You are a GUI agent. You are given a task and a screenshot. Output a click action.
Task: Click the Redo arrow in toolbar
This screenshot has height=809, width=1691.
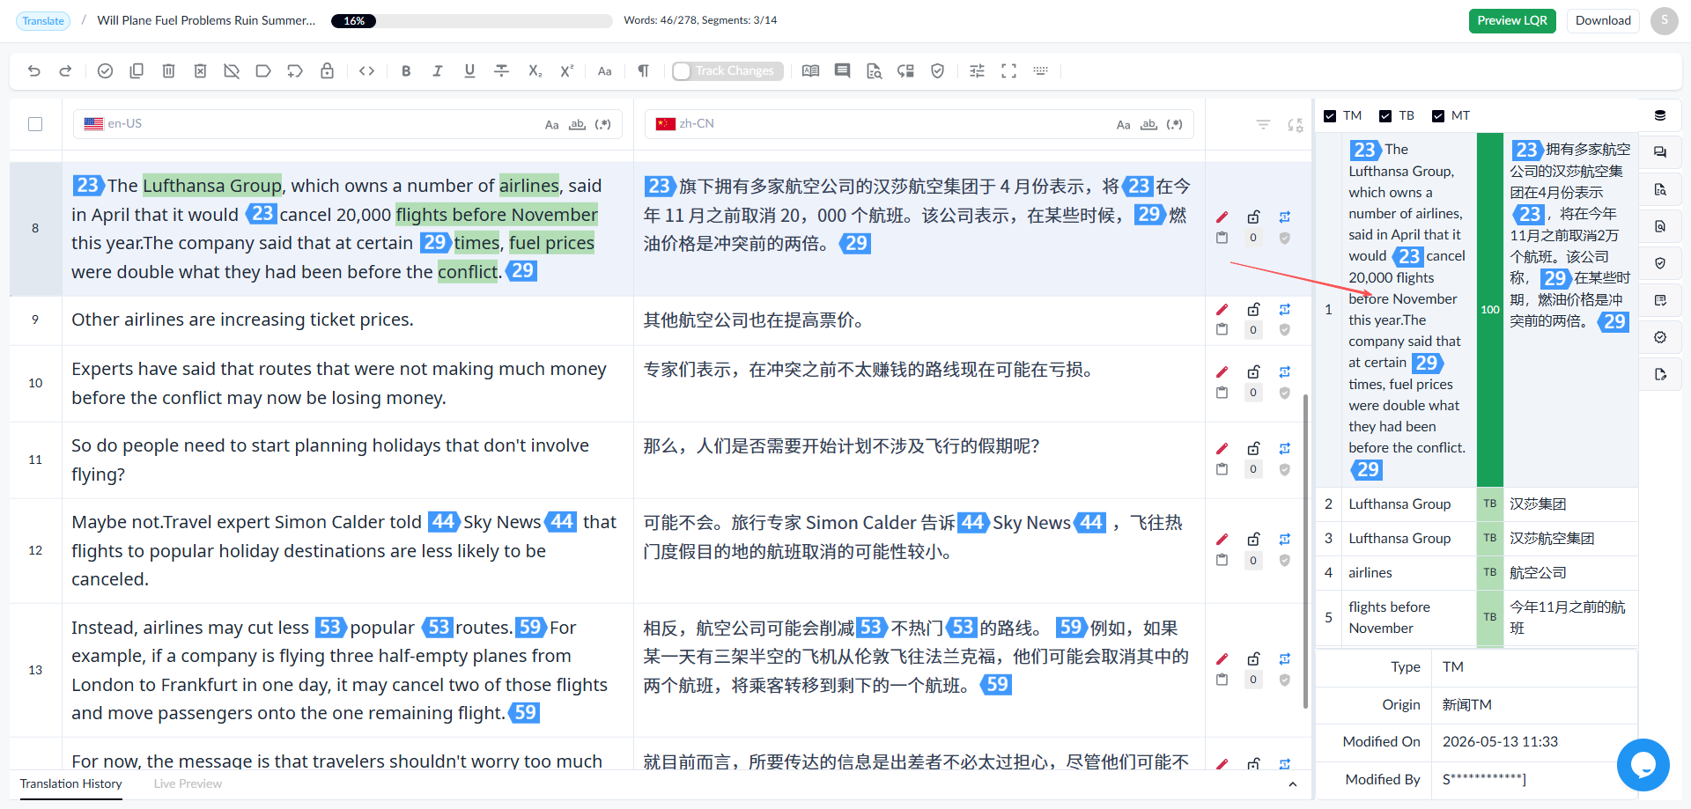65,71
